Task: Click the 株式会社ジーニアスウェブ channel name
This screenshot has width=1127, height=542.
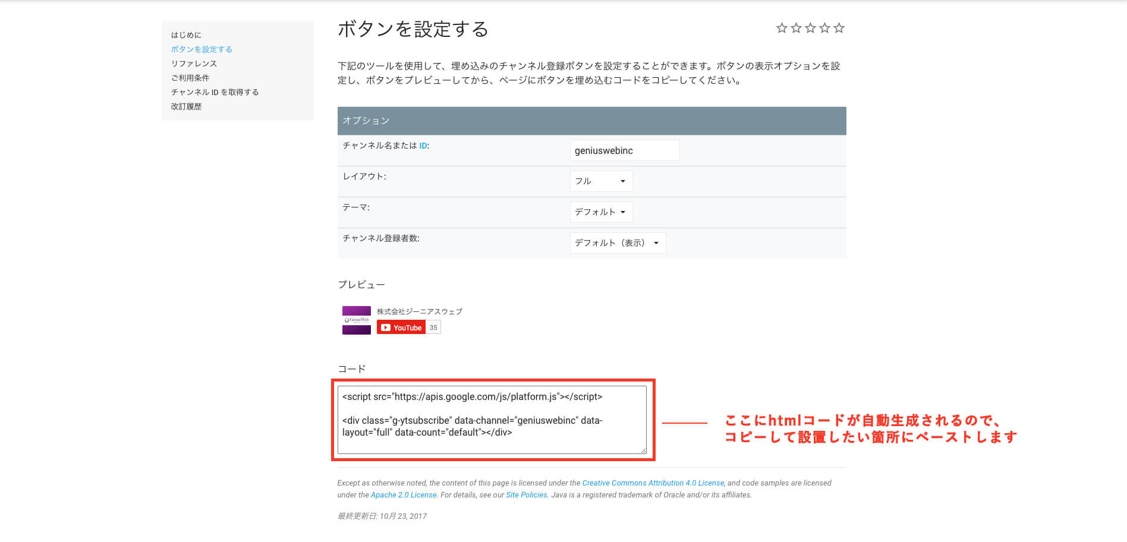Action: pyautogui.click(x=419, y=311)
